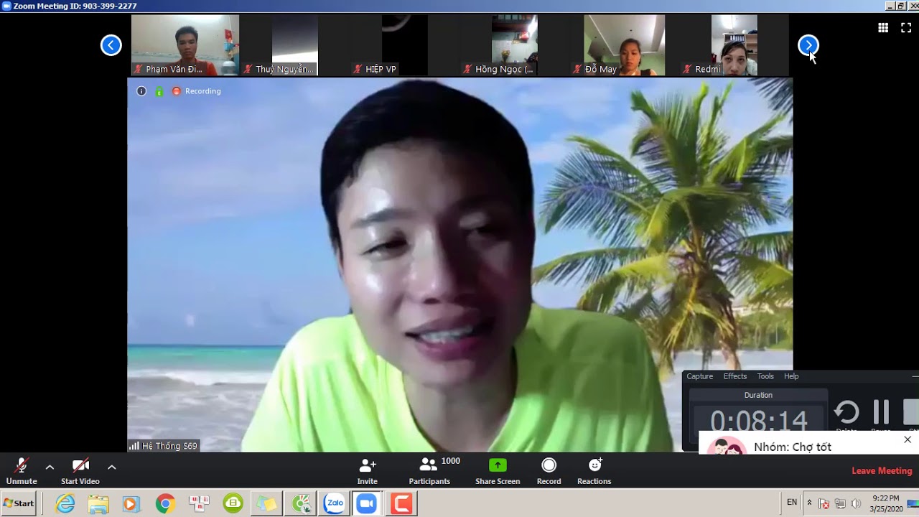Switch to gallery view grid icon
This screenshot has width=919, height=517.
[883, 28]
